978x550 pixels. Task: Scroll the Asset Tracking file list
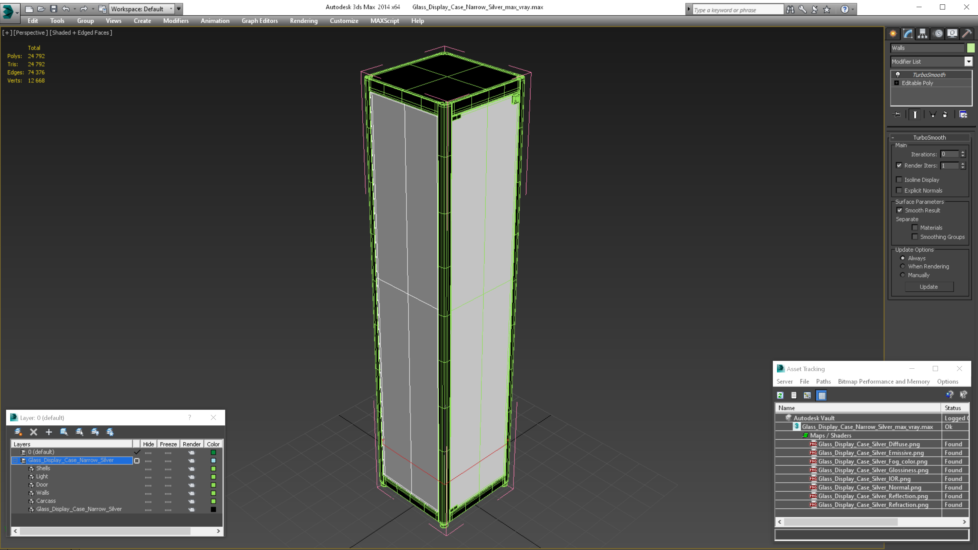coord(871,522)
